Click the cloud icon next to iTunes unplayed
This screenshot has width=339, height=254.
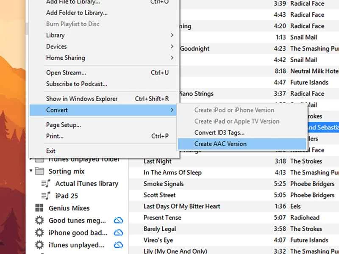(x=118, y=245)
